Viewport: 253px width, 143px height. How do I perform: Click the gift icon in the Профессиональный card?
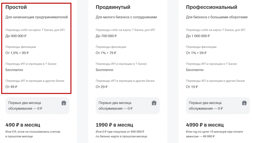244,103
